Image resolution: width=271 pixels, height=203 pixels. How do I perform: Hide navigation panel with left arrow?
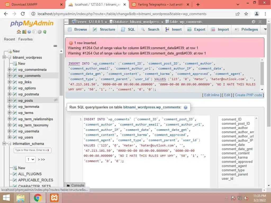[x=66, y=22]
